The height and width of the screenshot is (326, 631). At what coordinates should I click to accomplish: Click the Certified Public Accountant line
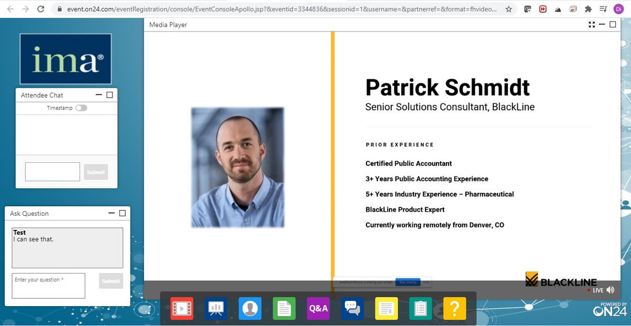(x=409, y=164)
